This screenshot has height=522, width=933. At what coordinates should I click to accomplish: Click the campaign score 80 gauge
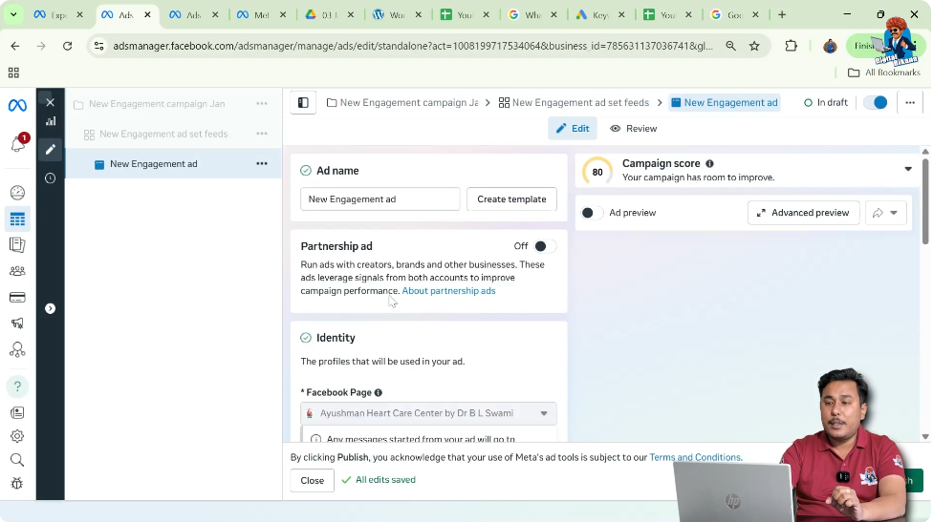tap(597, 172)
